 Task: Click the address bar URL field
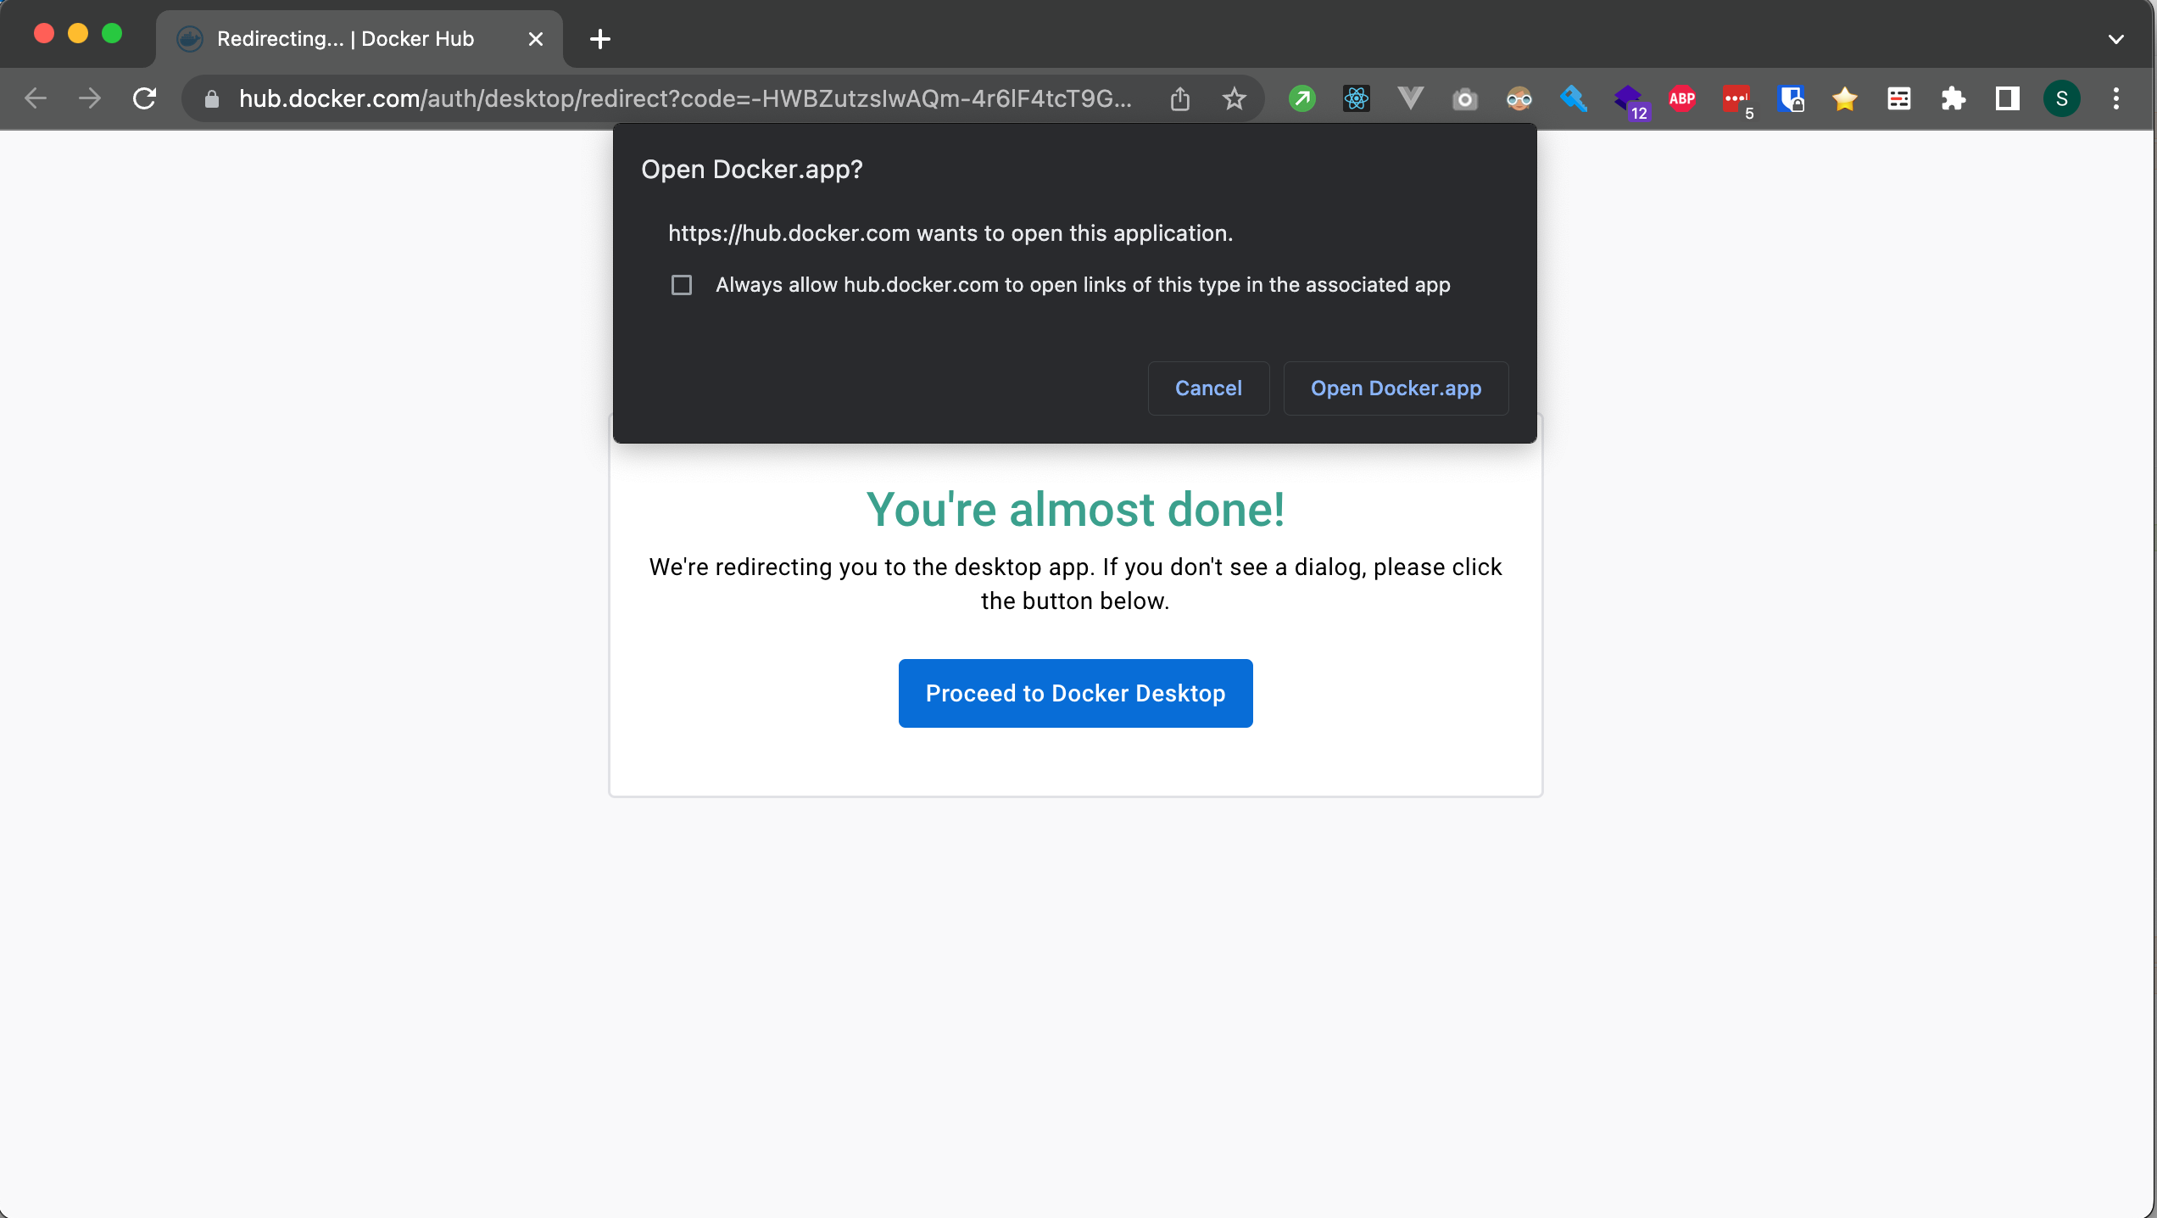678,98
